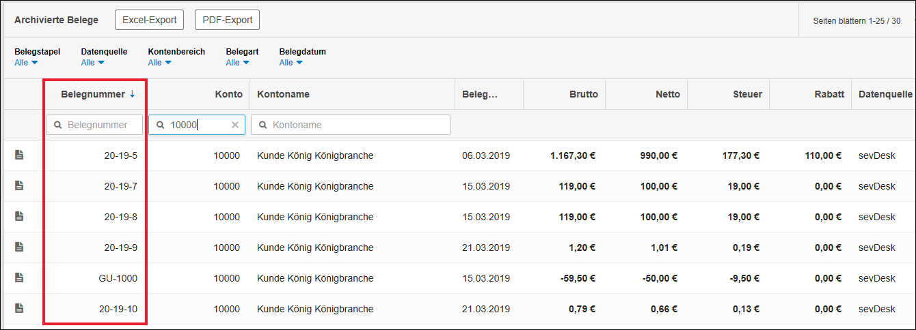Select Belegnummer cell 20-19-9

[120, 247]
